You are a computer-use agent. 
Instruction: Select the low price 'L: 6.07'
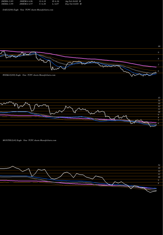click(x=56, y=4)
